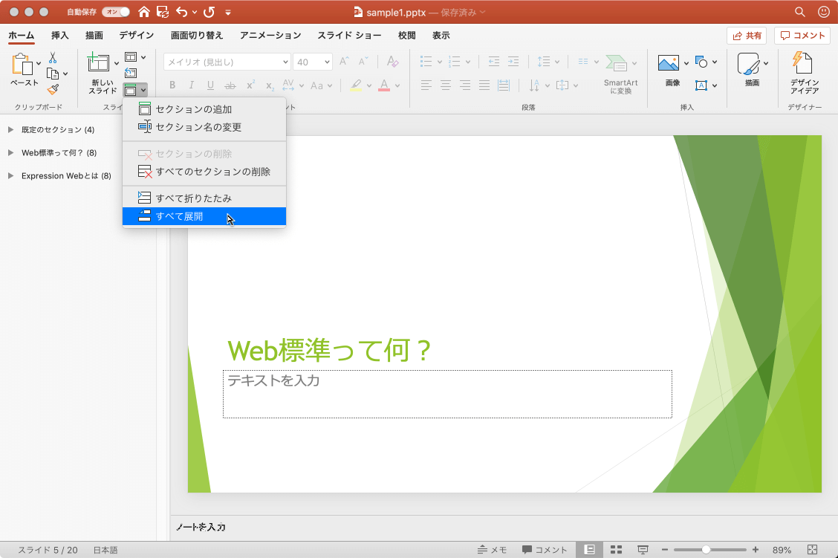Switch to the デザイン tab
This screenshot has height=558, width=838.
(x=136, y=35)
